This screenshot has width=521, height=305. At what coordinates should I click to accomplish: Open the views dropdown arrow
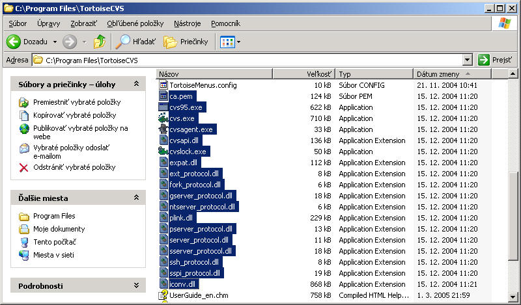[238, 42]
